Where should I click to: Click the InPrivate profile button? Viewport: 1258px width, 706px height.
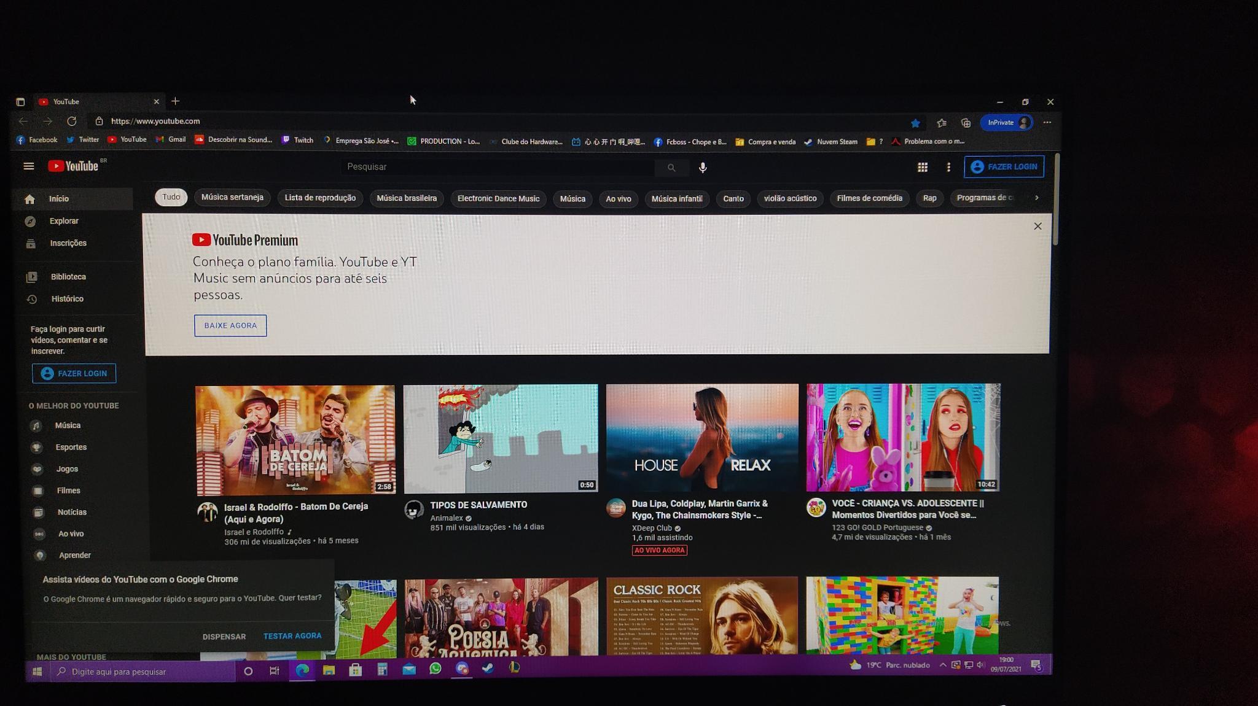coord(1007,122)
